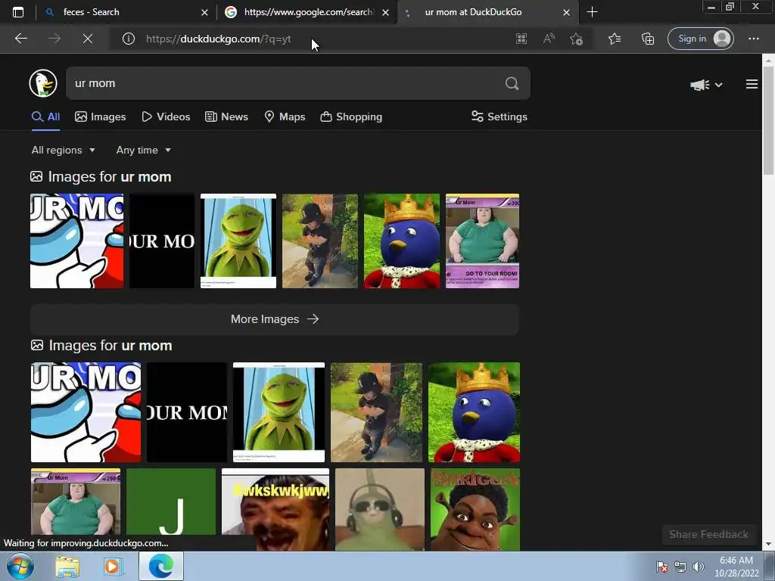Viewport: 775px width, 581px height.
Task: Open the Read aloud icon in address bar
Action: point(549,39)
